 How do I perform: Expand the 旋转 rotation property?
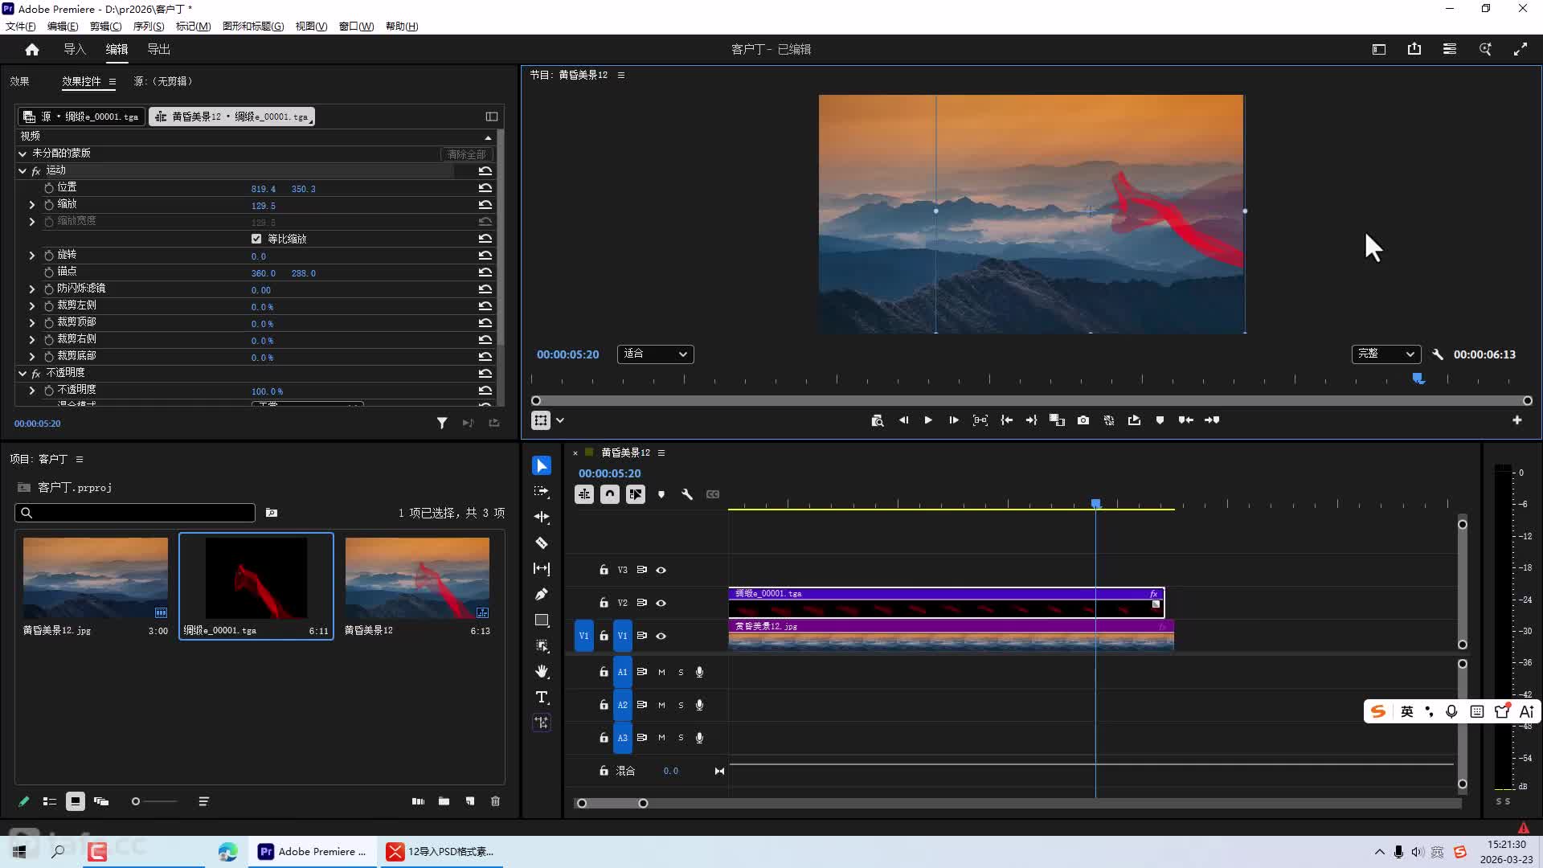tap(32, 256)
